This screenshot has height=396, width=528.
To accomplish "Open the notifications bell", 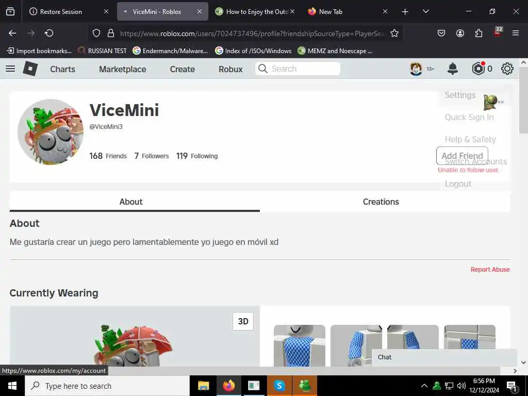I will 453,69.
